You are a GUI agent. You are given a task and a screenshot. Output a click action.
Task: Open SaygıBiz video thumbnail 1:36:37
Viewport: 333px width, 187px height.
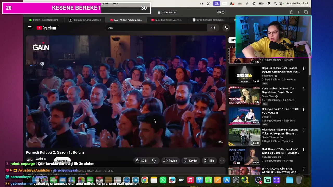click(x=245, y=75)
